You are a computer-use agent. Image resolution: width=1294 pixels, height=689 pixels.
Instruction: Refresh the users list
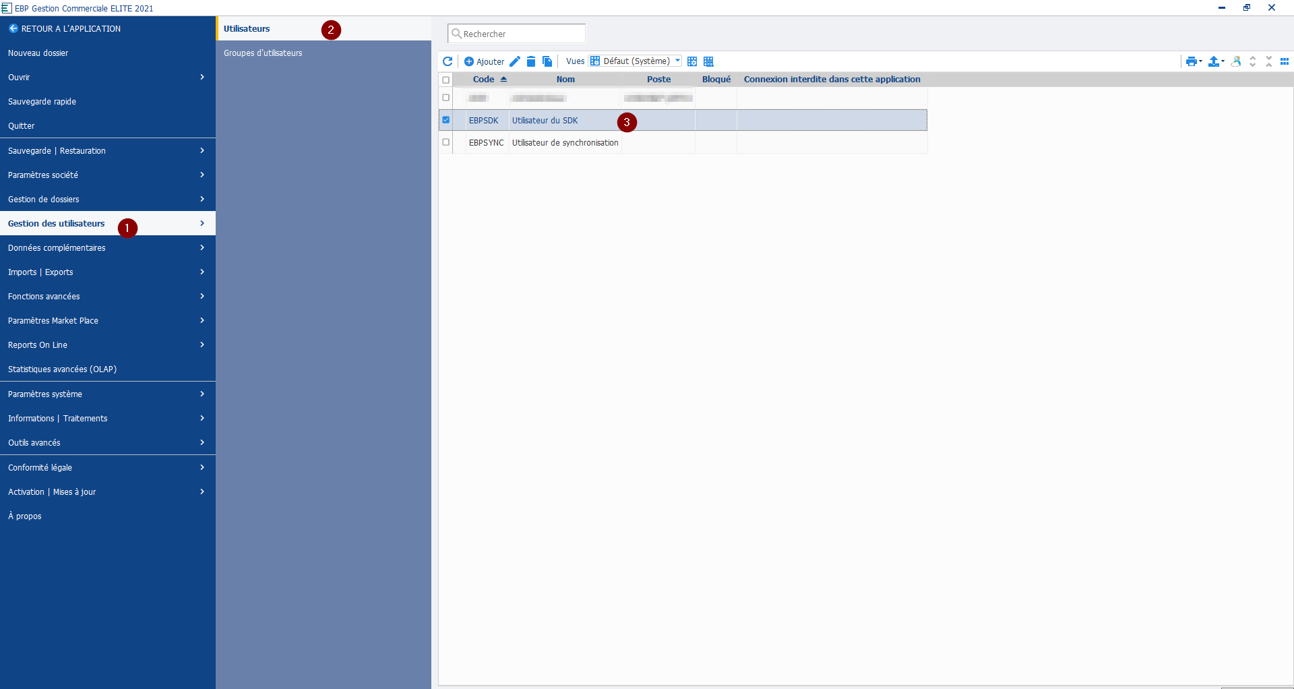[447, 61]
